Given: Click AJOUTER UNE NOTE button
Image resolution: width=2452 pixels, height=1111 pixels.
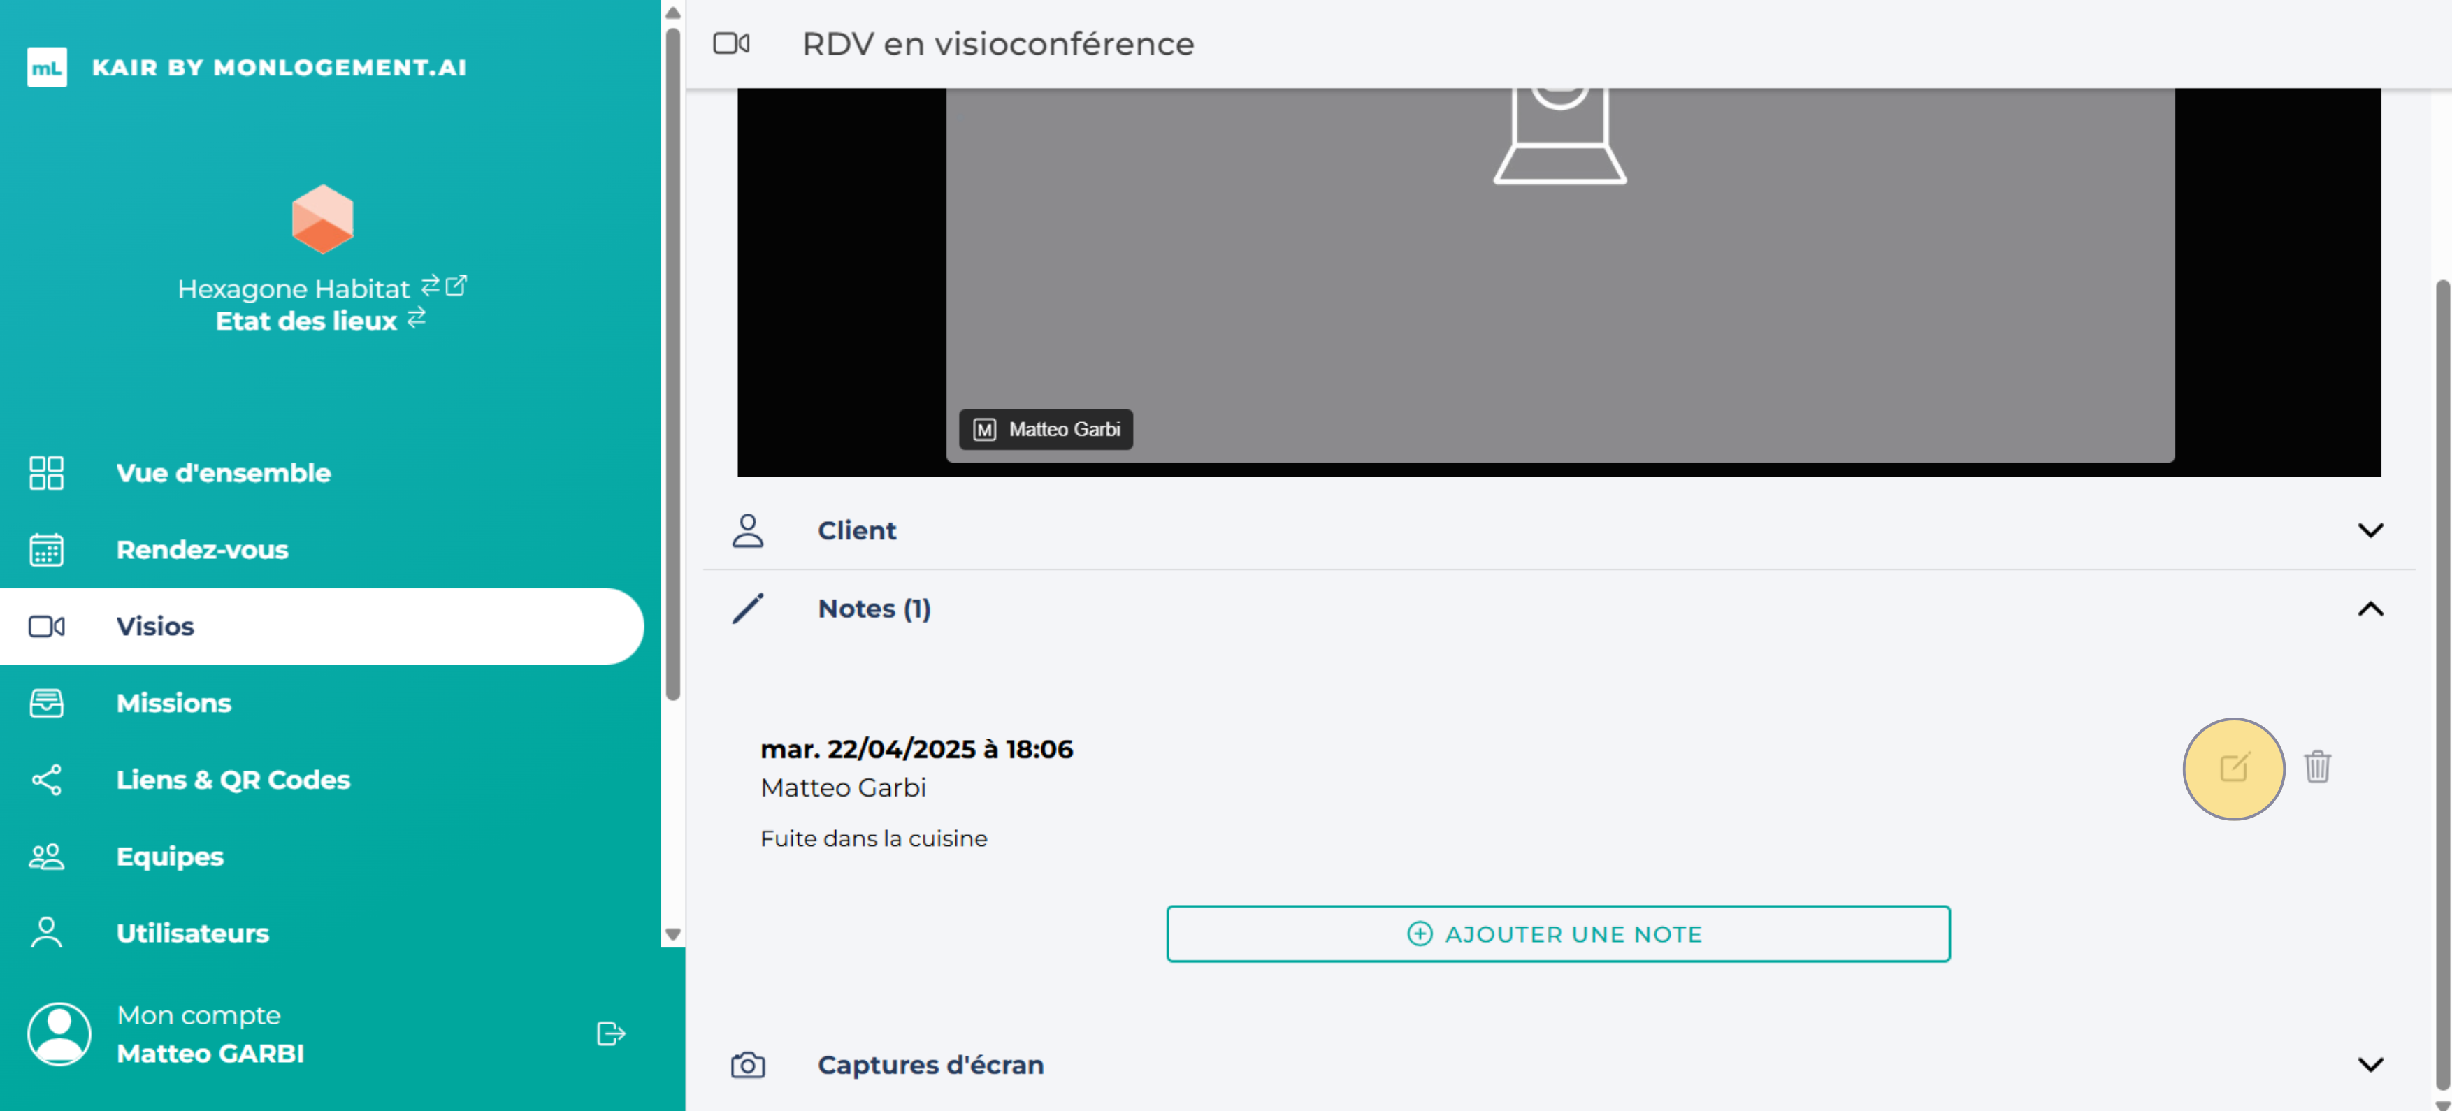Looking at the screenshot, I should (x=1557, y=933).
